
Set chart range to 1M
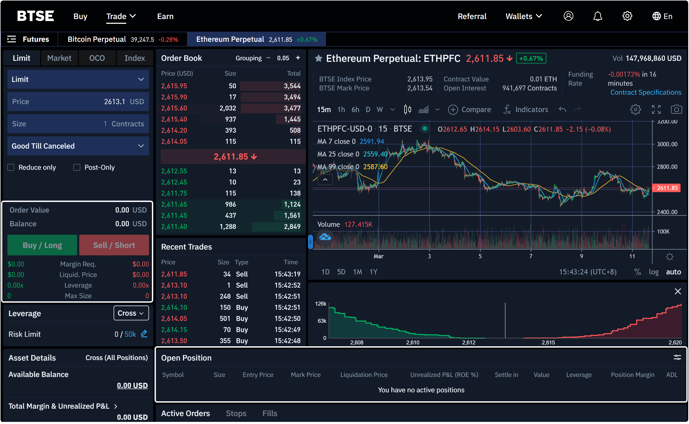tap(358, 272)
